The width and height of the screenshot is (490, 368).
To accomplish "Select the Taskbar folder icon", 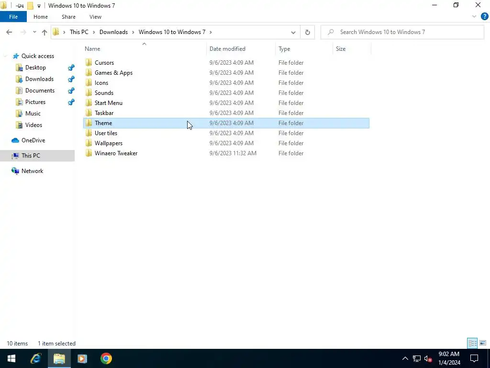I will 89,113.
